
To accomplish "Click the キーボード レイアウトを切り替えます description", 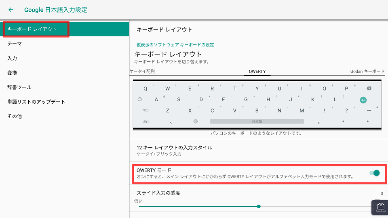I will [x=171, y=62].
